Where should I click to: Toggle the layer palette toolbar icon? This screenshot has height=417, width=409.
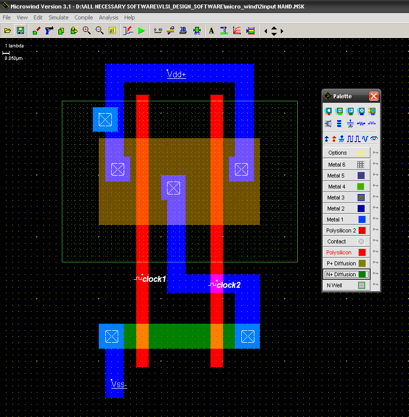pyautogui.click(x=250, y=31)
